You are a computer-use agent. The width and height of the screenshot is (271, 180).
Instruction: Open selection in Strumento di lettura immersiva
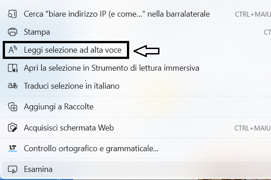point(111,68)
